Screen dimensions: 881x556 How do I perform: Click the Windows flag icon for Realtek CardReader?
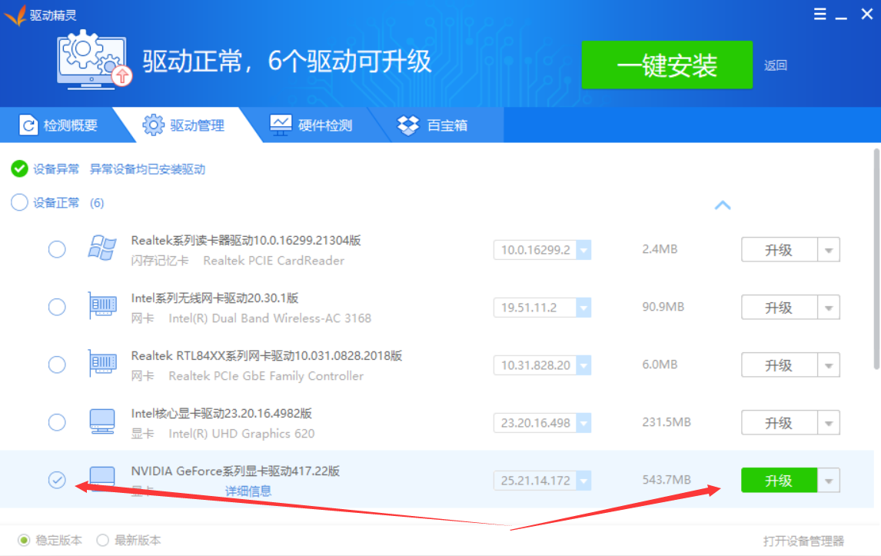point(103,248)
